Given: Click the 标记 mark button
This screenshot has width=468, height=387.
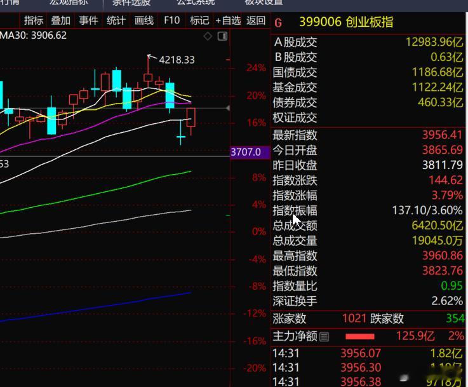Looking at the screenshot, I should click(199, 20).
